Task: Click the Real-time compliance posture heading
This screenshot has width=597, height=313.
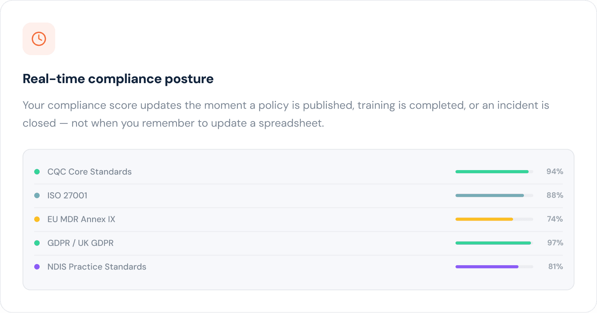Action: coord(118,79)
